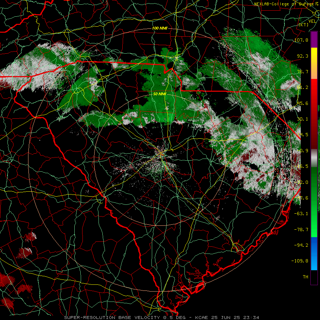This screenshot has height=320, width=320.
Task: Click the -47.6 legend value
Action: click(301, 198)
